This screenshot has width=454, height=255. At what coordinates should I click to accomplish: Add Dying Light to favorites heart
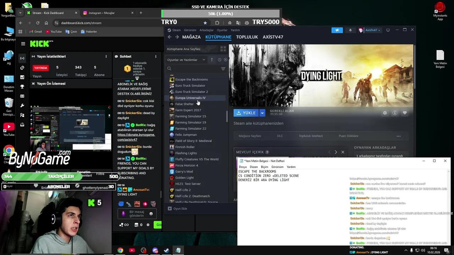(405, 113)
